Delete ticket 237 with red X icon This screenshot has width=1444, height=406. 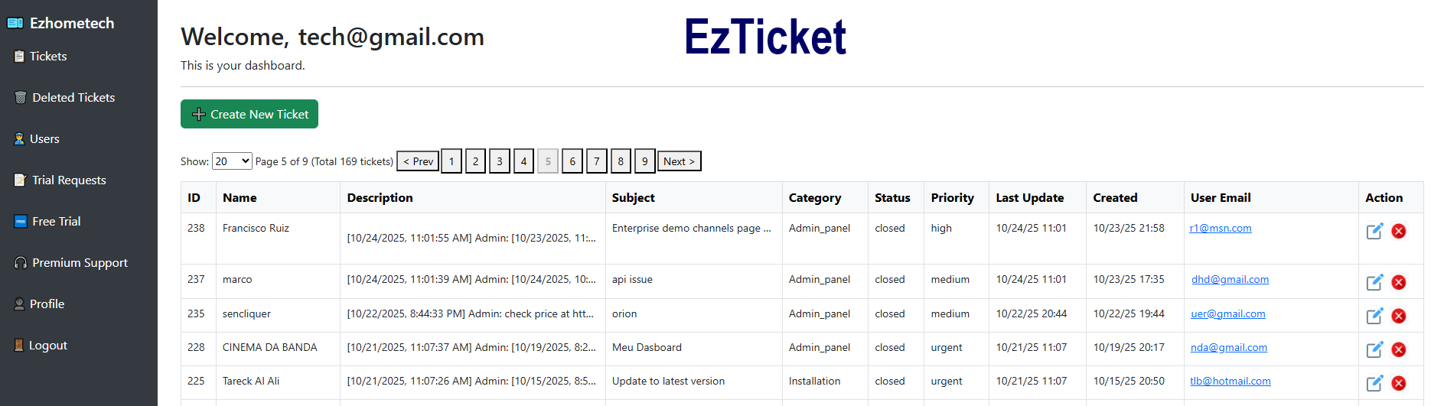tap(1398, 282)
